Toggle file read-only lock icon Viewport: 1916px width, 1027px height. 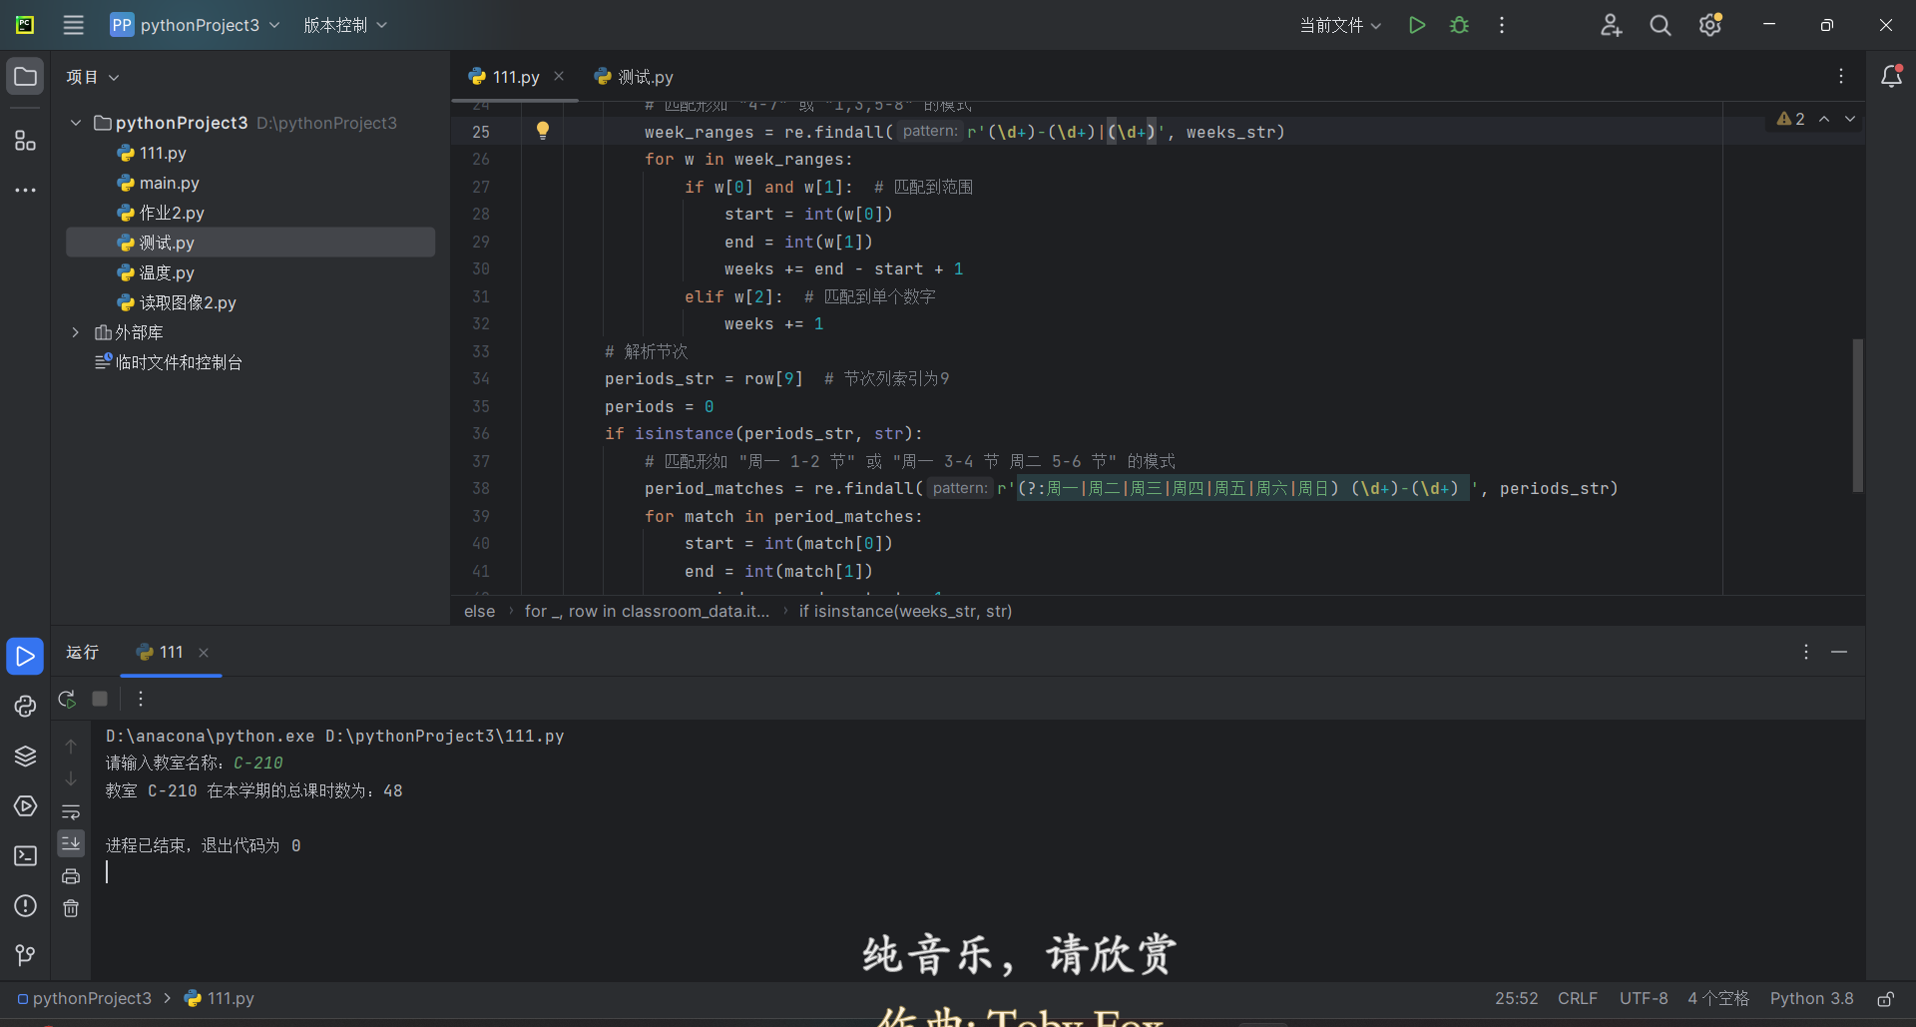(1886, 999)
